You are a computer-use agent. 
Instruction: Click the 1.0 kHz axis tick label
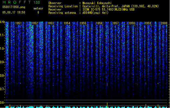pyautogui.click(x=2, y=49)
